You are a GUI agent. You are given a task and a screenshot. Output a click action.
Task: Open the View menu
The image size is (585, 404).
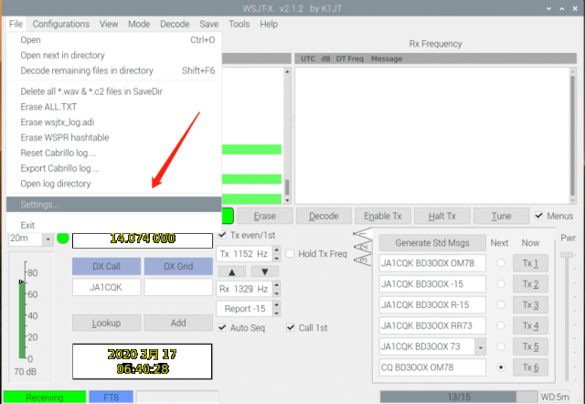click(109, 25)
